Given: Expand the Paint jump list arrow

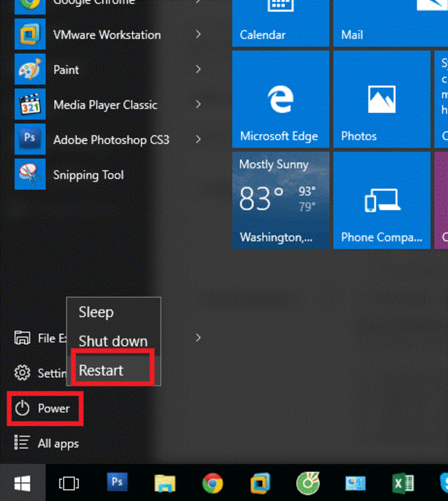Looking at the screenshot, I should pyautogui.click(x=198, y=69).
